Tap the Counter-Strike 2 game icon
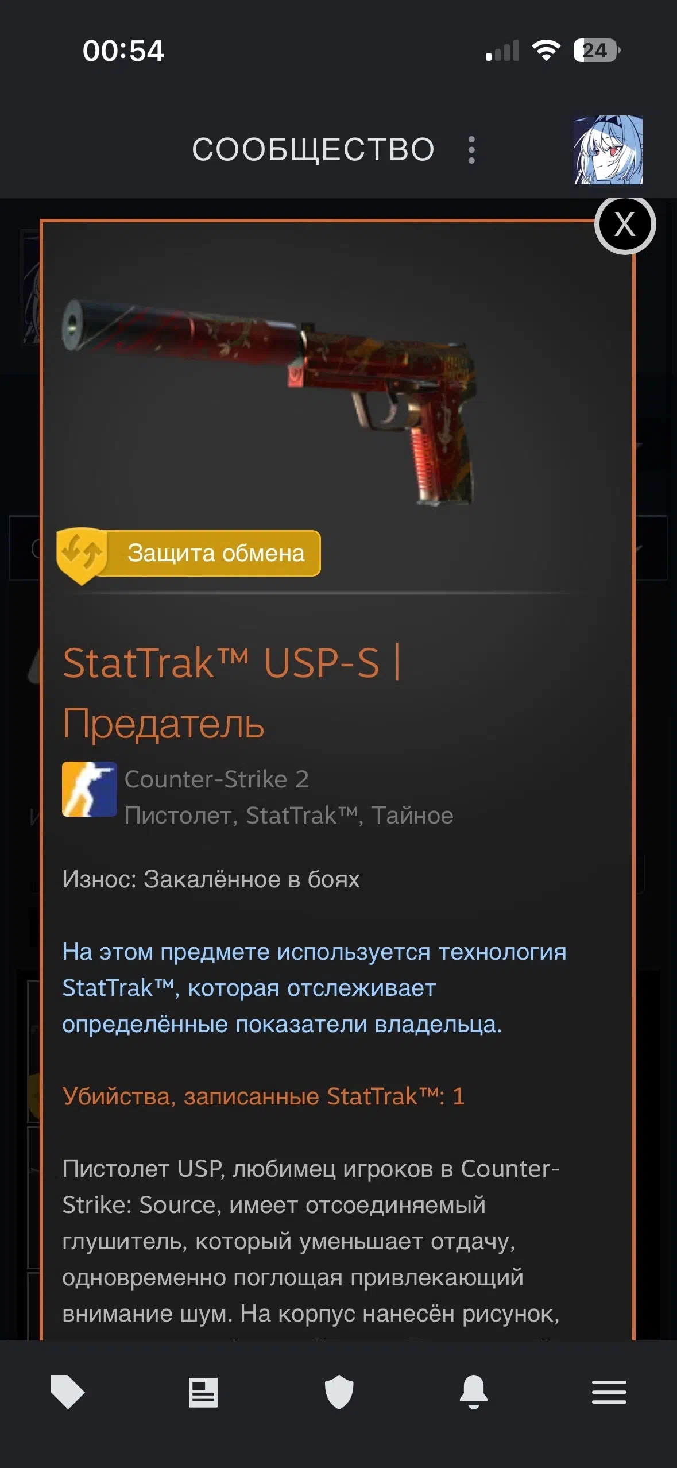677x1468 pixels. tap(90, 789)
